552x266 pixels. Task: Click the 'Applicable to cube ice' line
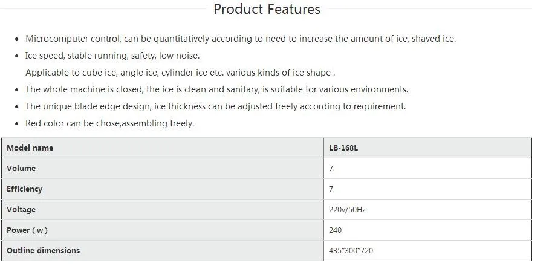coord(180,73)
